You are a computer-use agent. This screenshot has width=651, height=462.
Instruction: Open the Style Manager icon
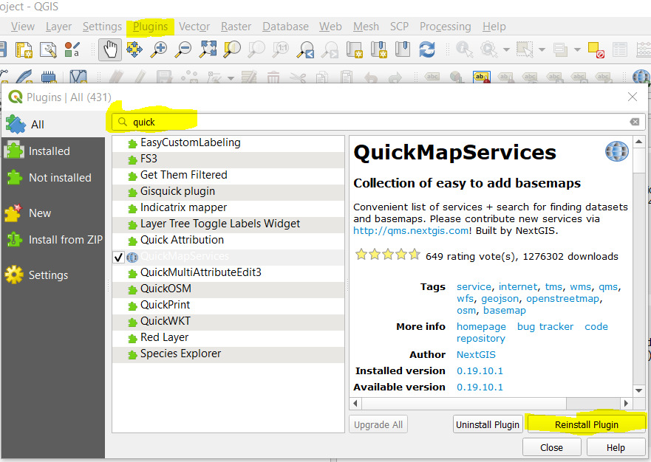pos(72,49)
